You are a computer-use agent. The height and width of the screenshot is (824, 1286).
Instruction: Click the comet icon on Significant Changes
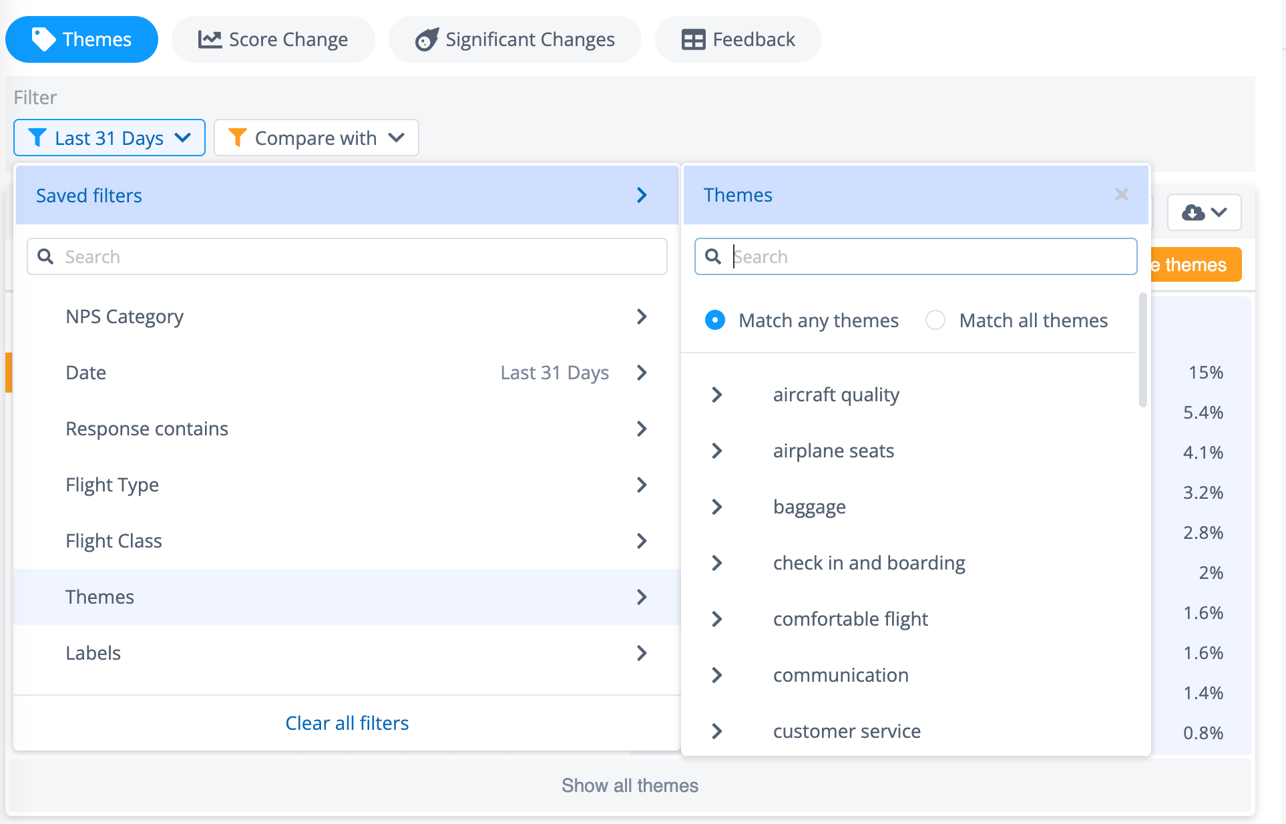coord(427,39)
